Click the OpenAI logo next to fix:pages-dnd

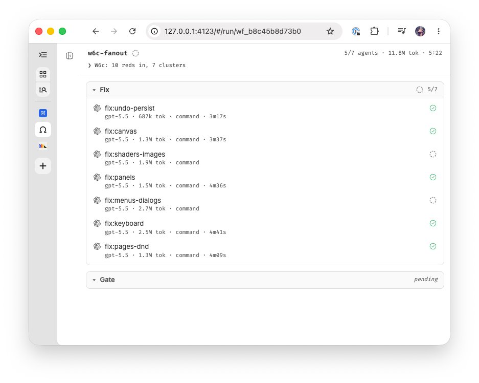pos(97,246)
